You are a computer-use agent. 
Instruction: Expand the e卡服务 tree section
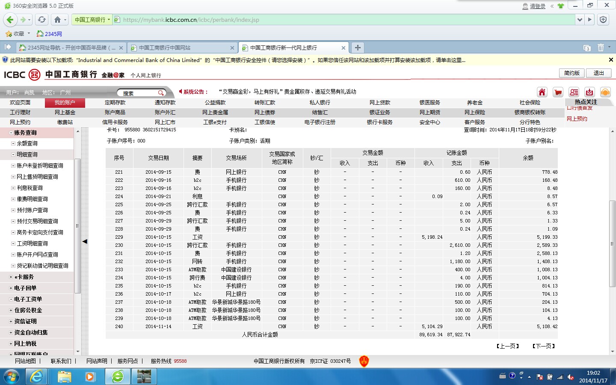pyautogui.click(x=11, y=277)
